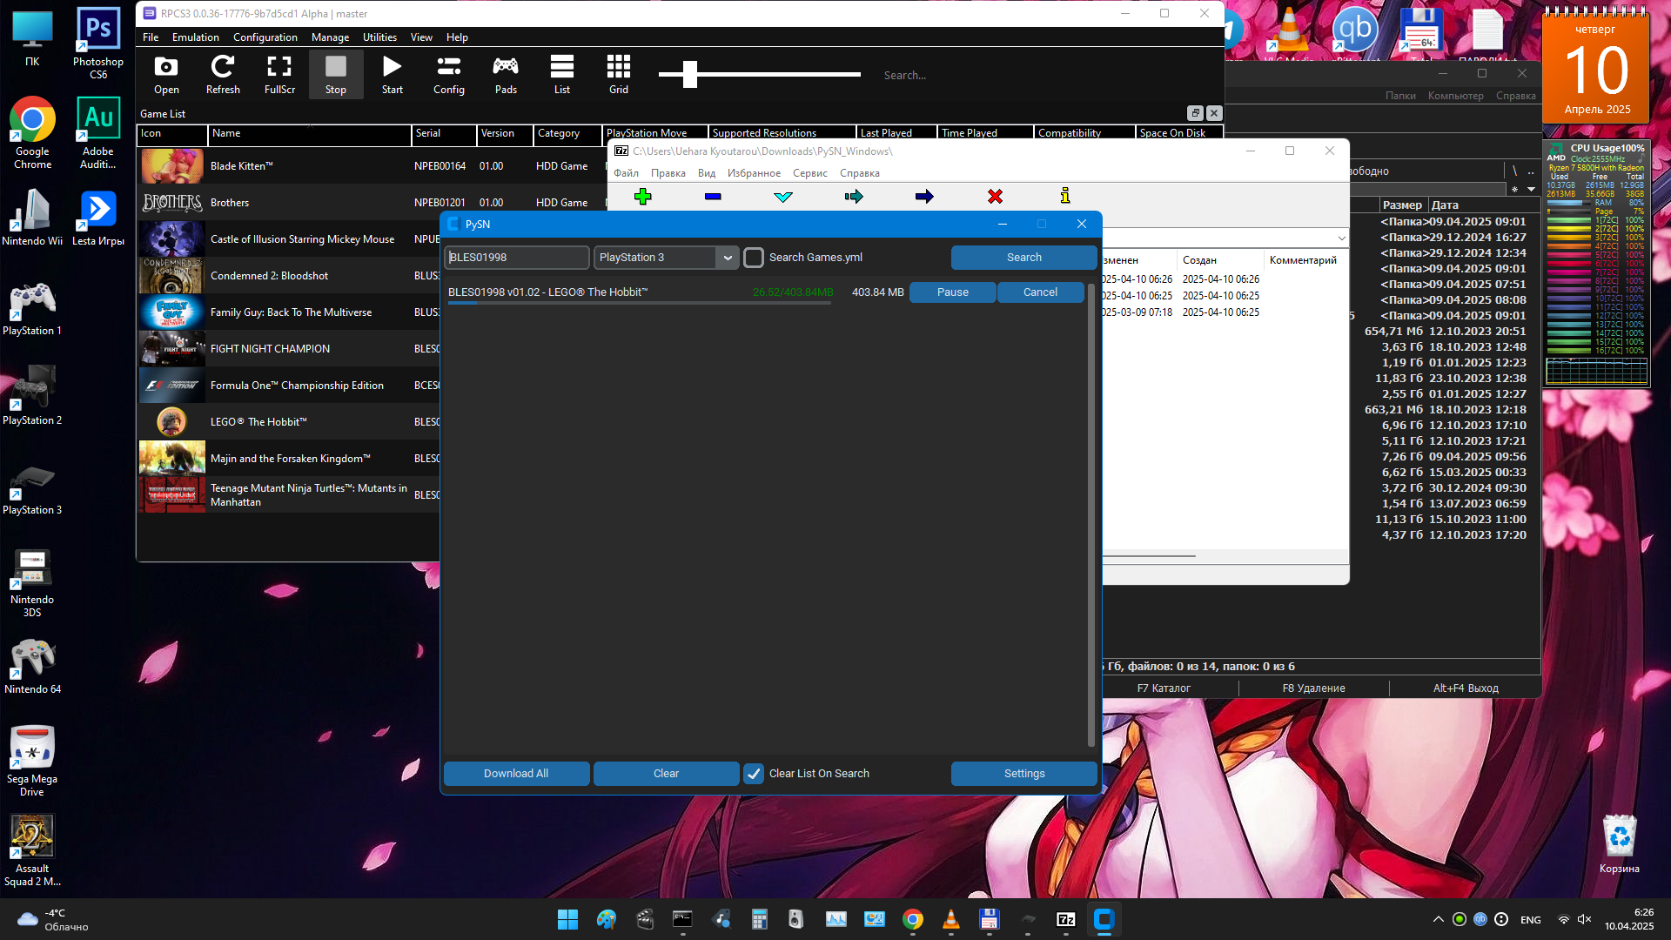Click the ENG language indicator in tray
The image size is (1671, 940).
(1531, 920)
